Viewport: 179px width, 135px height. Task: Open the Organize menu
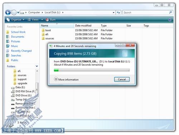16,20
